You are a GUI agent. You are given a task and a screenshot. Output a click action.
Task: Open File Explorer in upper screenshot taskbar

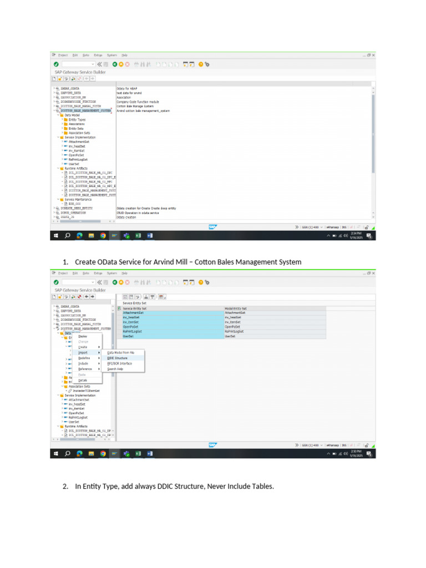(91, 236)
